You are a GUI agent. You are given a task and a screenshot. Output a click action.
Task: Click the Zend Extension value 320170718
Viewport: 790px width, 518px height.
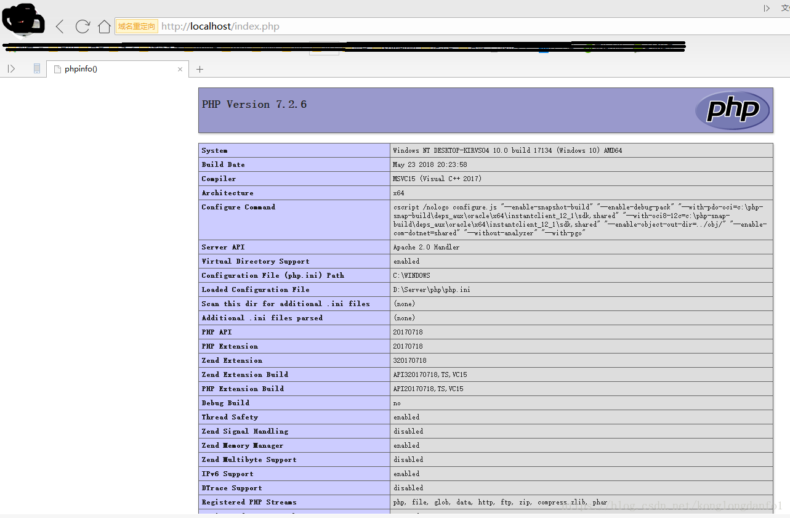410,360
